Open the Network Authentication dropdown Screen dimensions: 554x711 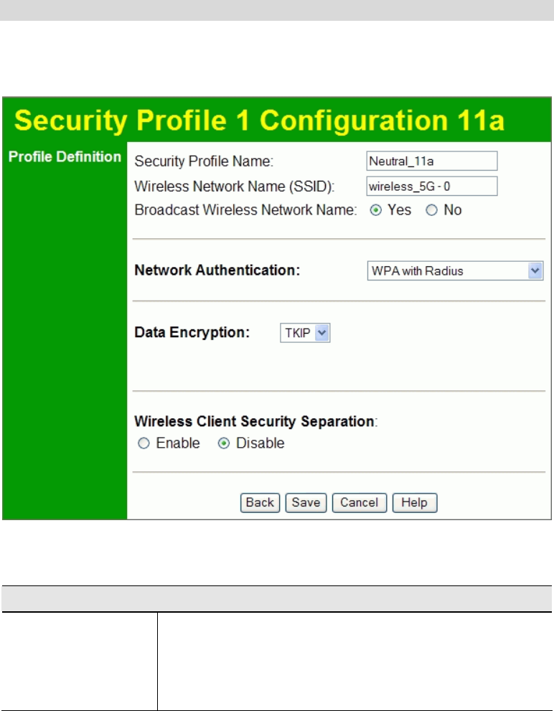point(454,271)
